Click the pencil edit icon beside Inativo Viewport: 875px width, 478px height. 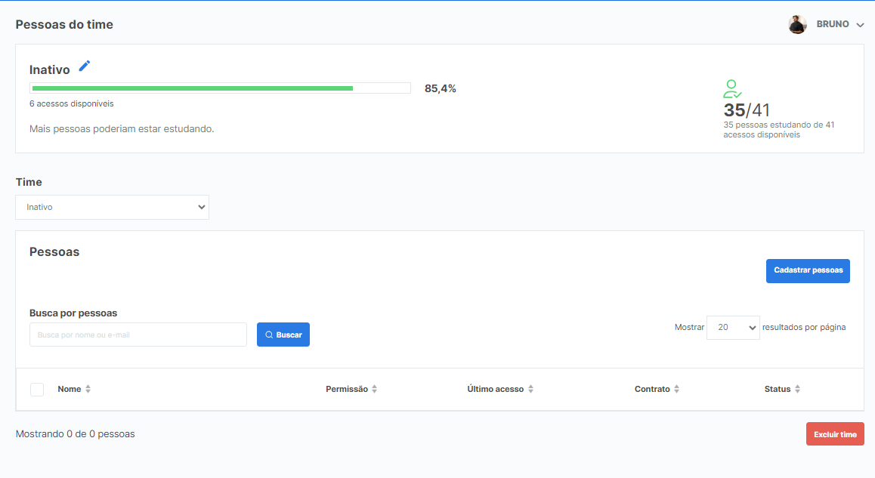point(85,66)
